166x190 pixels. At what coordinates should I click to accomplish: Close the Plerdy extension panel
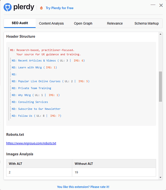[x=160, y=5]
